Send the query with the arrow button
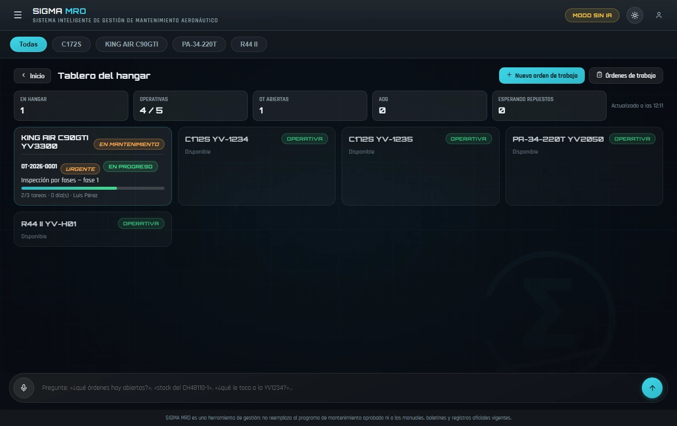This screenshot has width=677, height=426. pos(652,388)
